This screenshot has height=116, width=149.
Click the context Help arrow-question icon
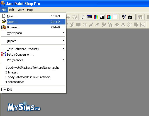[124, 17]
